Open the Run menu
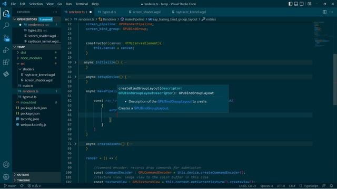The width and height of the screenshot is (337, 189). (68, 4)
